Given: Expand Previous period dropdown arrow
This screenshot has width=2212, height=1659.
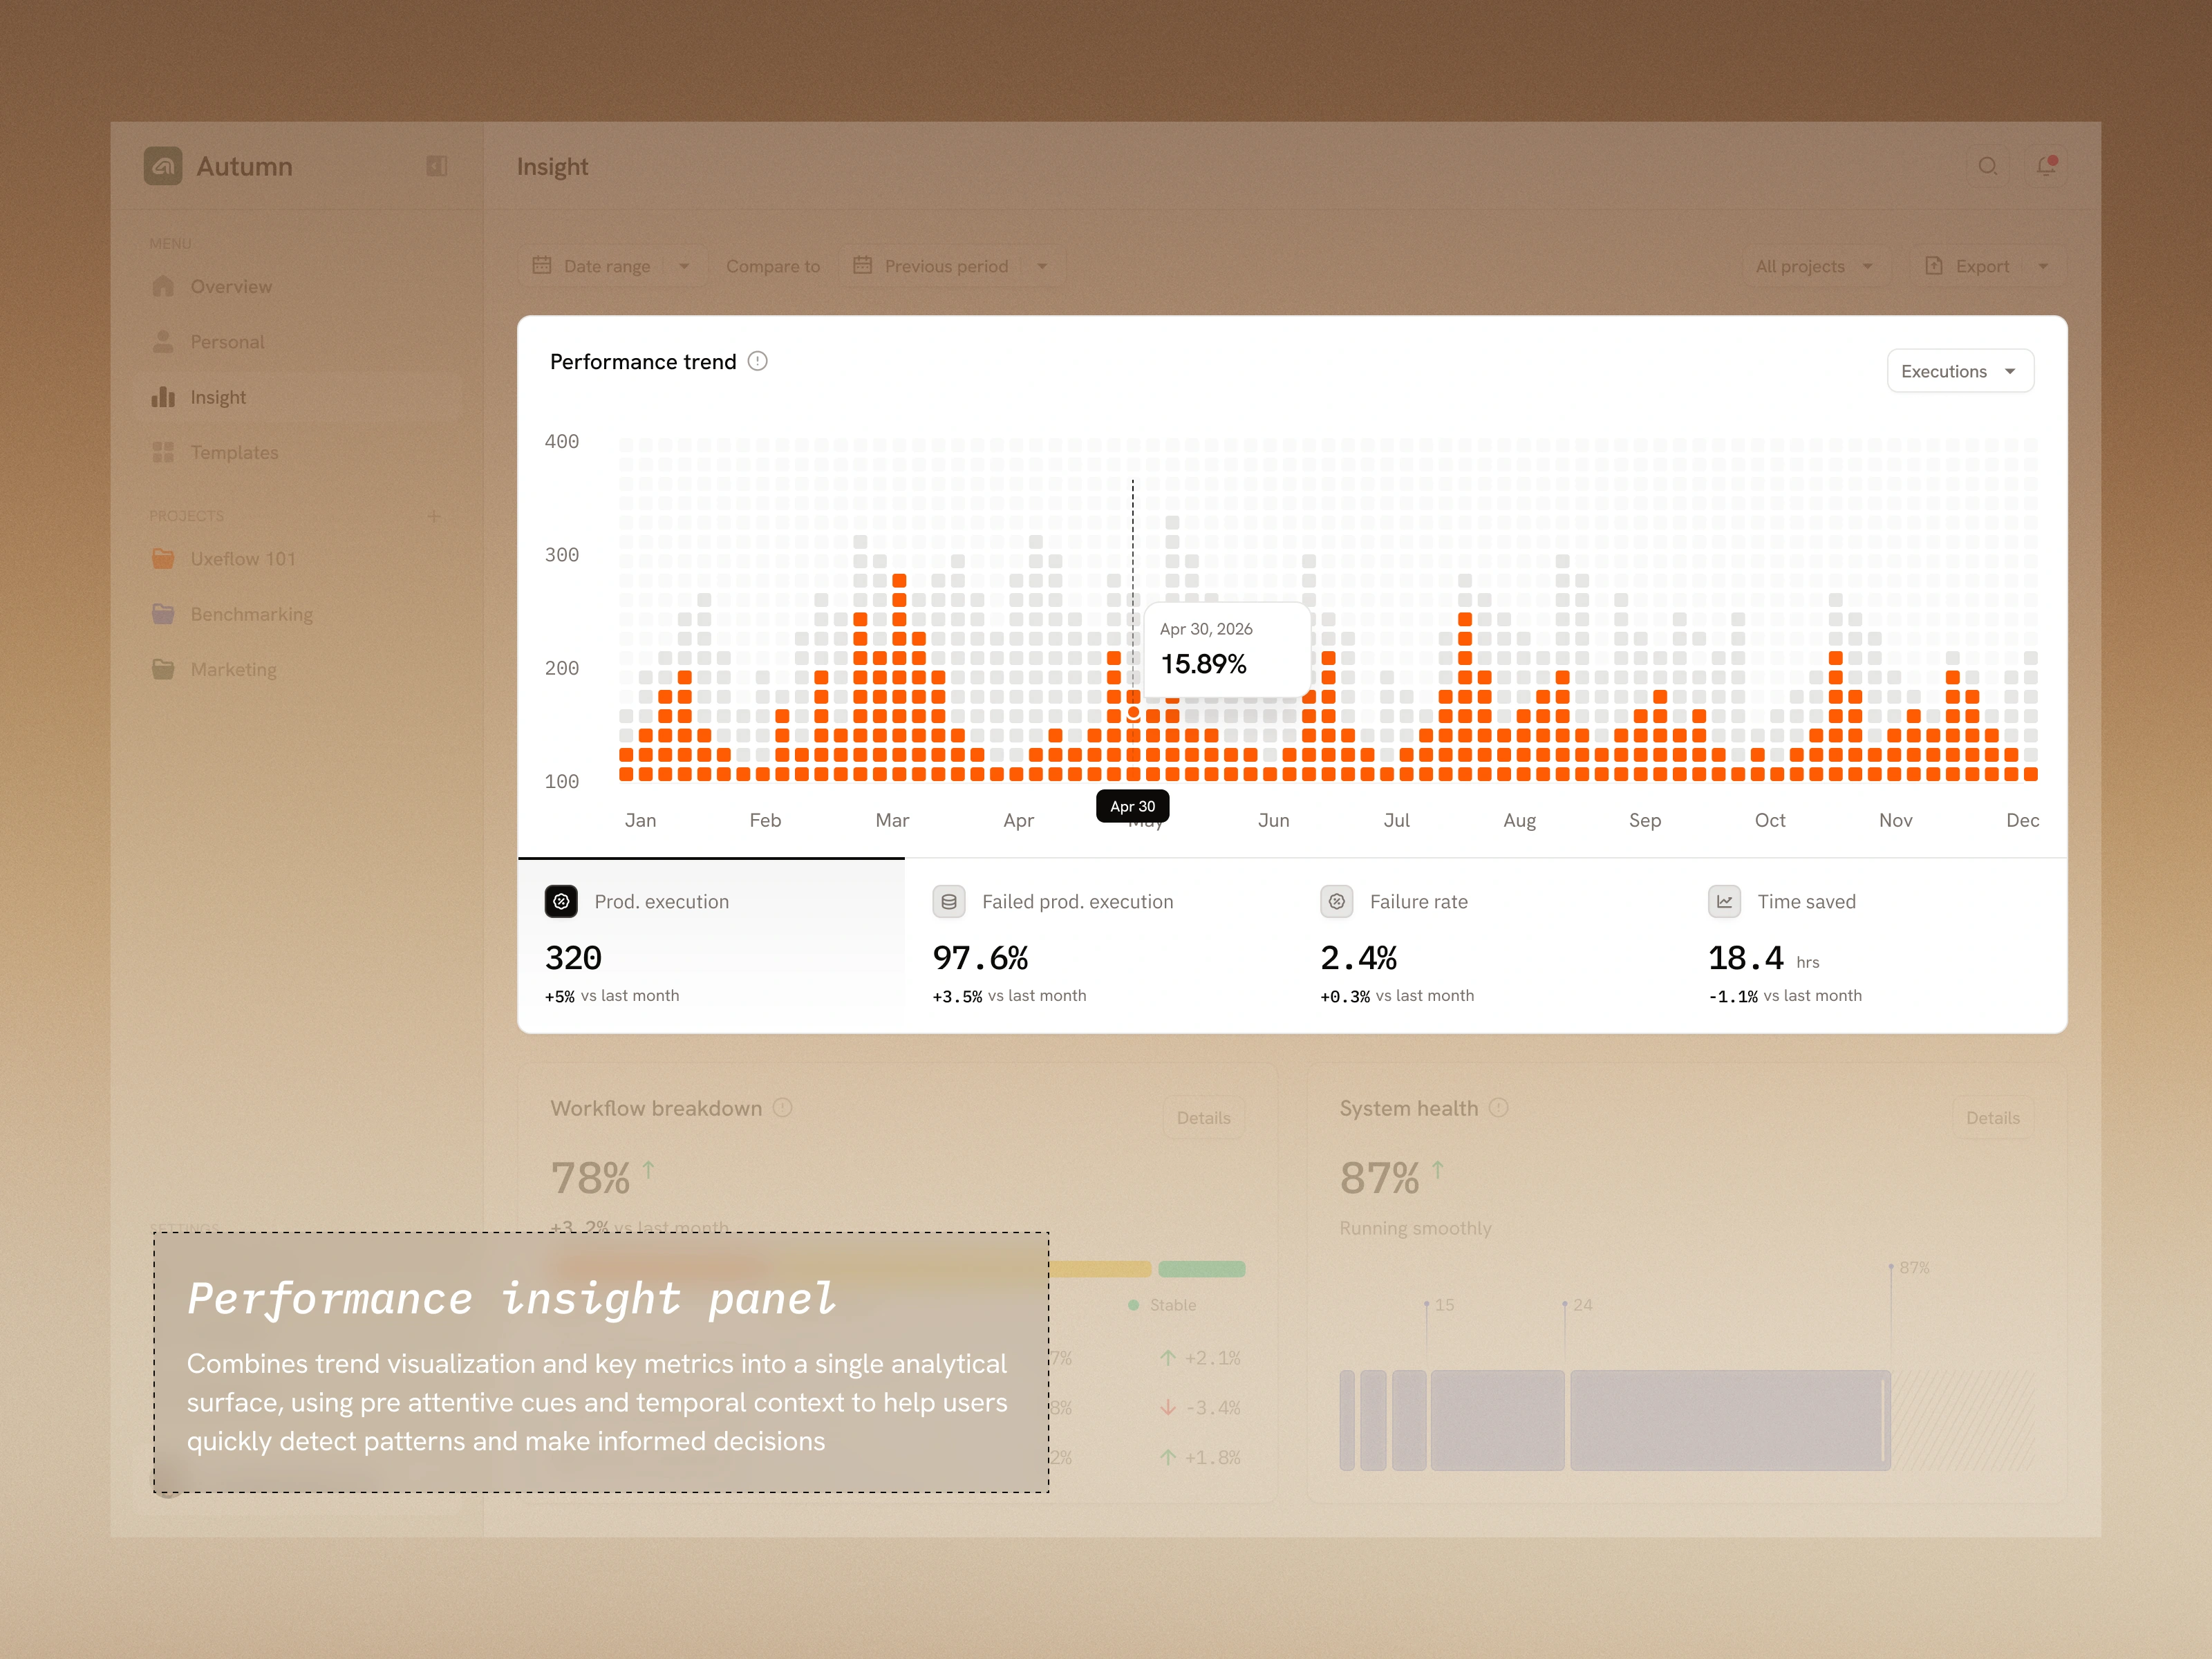Looking at the screenshot, I should [1042, 266].
